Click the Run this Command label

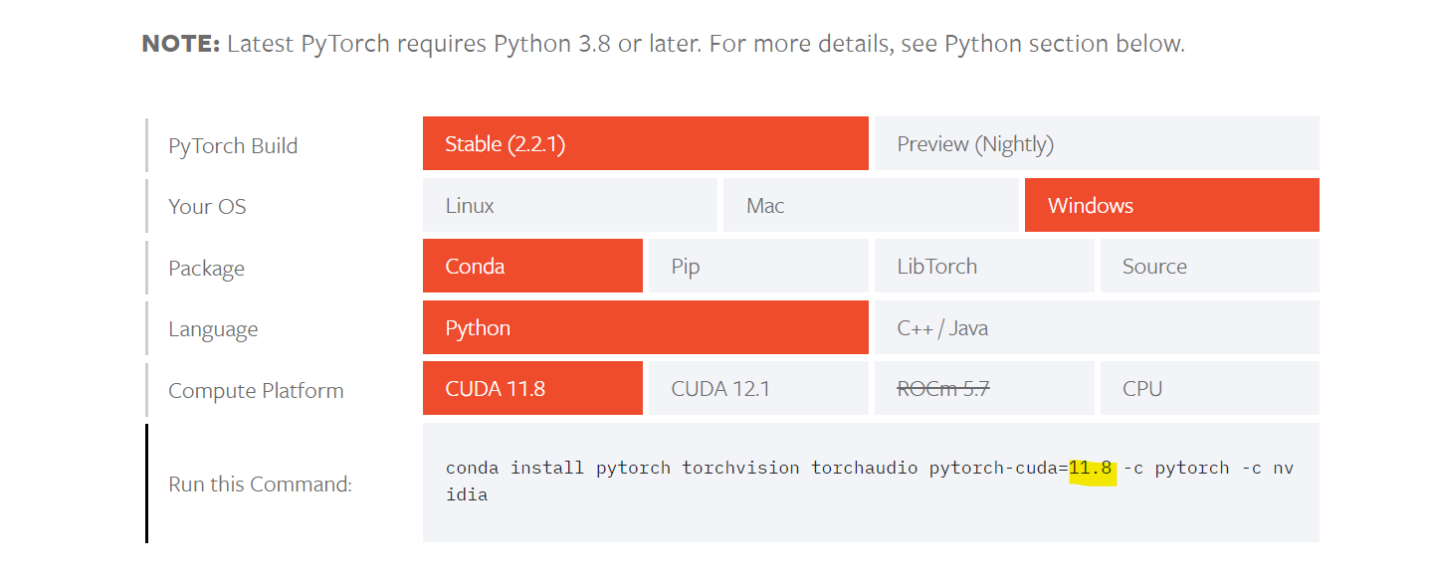[x=260, y=485]
